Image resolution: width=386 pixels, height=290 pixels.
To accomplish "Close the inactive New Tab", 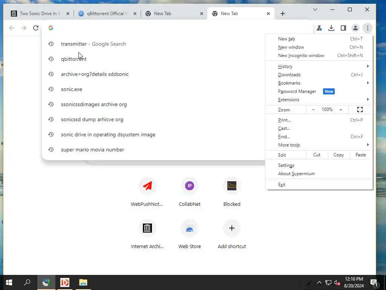I will pos(202,14).
